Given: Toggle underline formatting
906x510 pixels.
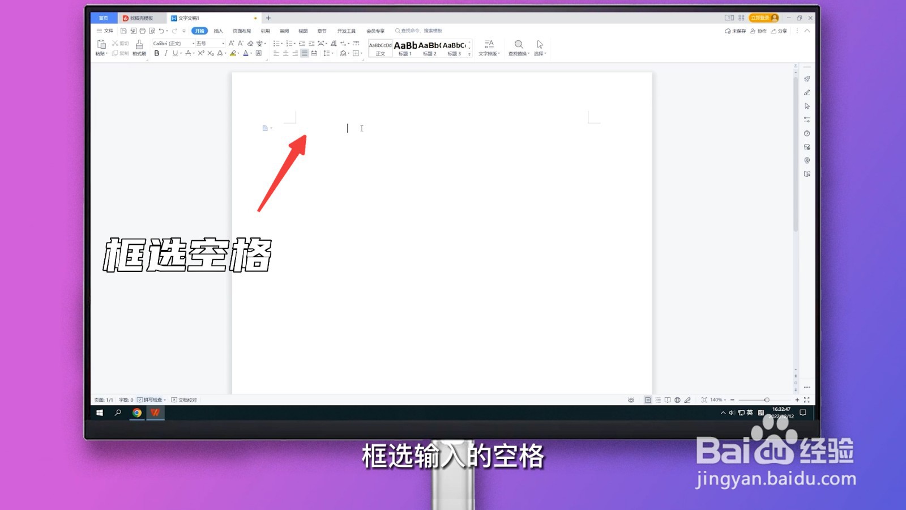Looking at the screenshot, I should point(174,53).
